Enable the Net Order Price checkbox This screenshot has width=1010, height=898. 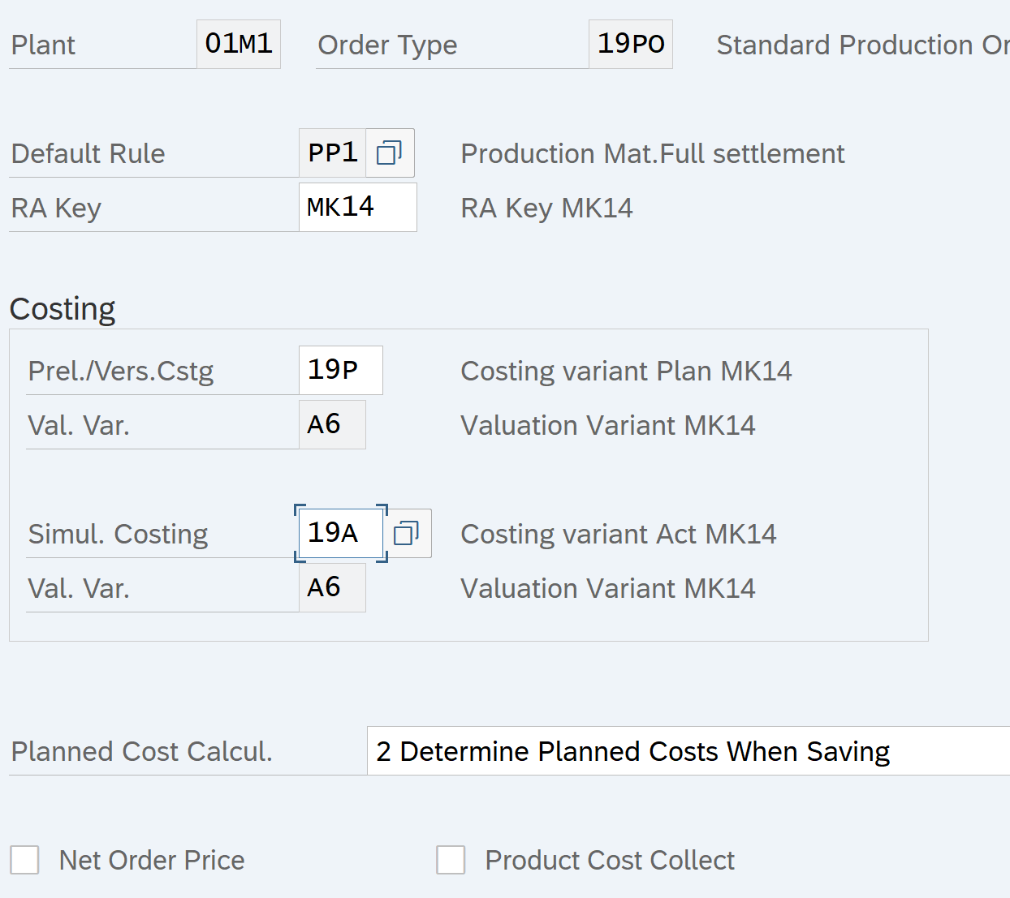pyautogui.click(x=25, y=860)
